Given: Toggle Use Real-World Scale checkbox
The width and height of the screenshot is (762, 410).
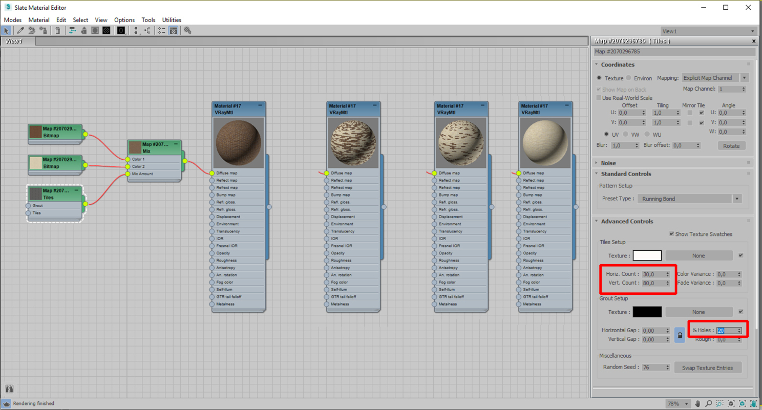Looking at the screenshot, I should 599,98.
